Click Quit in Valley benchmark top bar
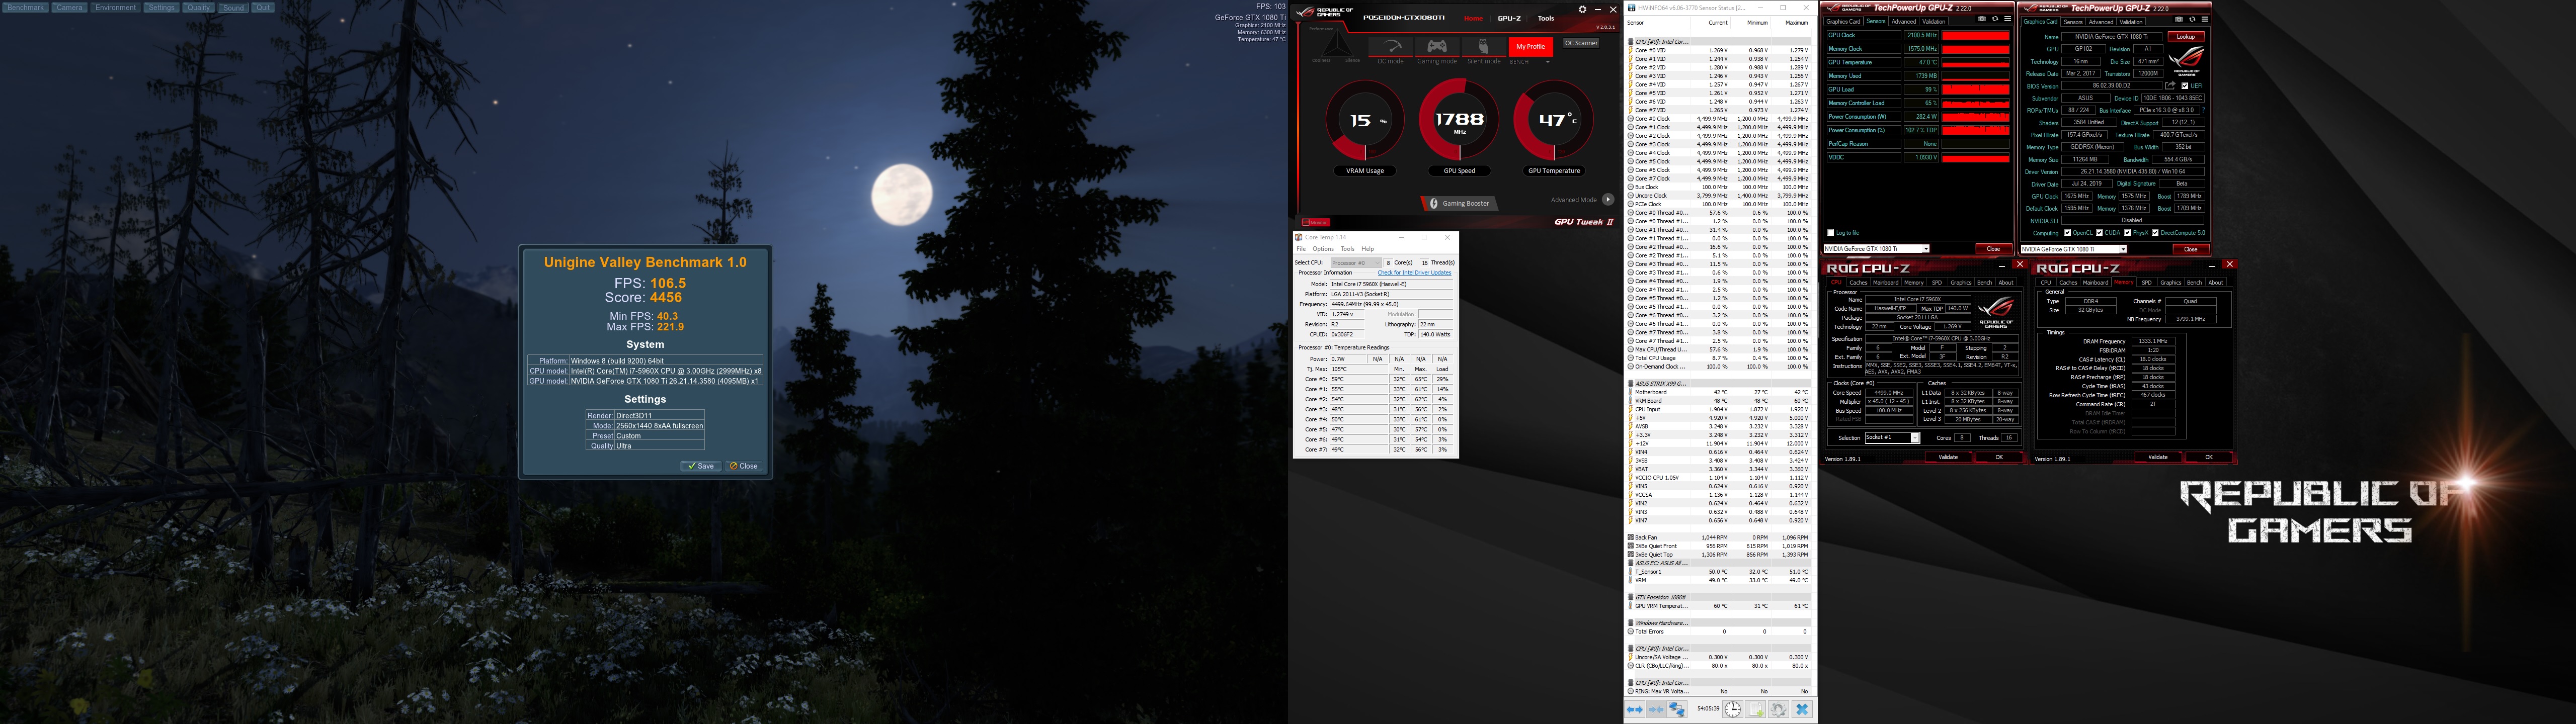The width and height of the screenshot is (2576, 724). click(x=262, y=7)
